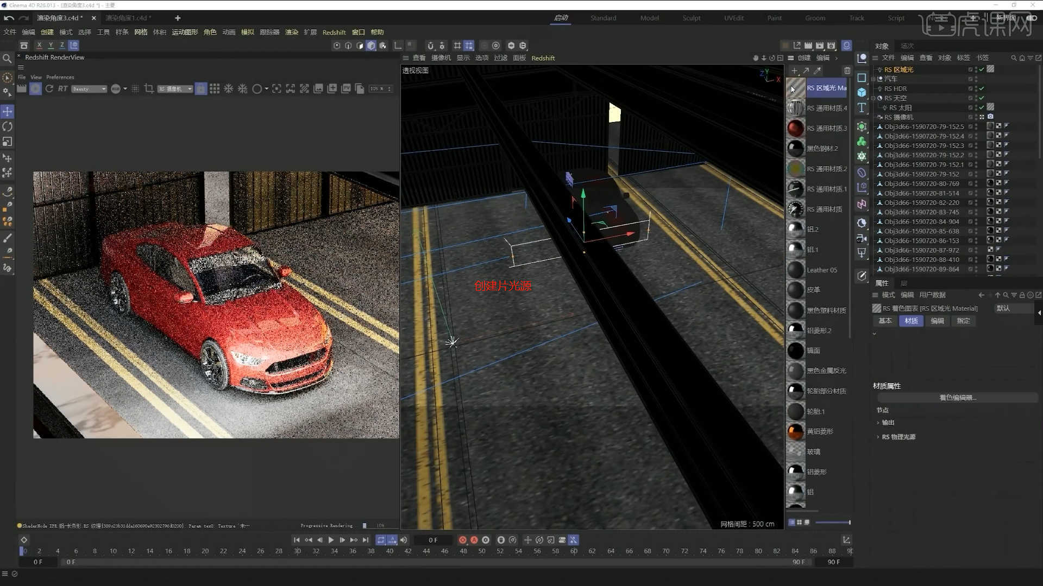Click the 着色编辑器 button in material properties
Screen dimensions: 1043x586
(x=958, y=397)
